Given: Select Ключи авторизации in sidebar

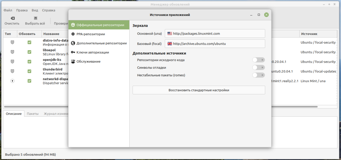Looking at the screenshot, I should [99, 52].
